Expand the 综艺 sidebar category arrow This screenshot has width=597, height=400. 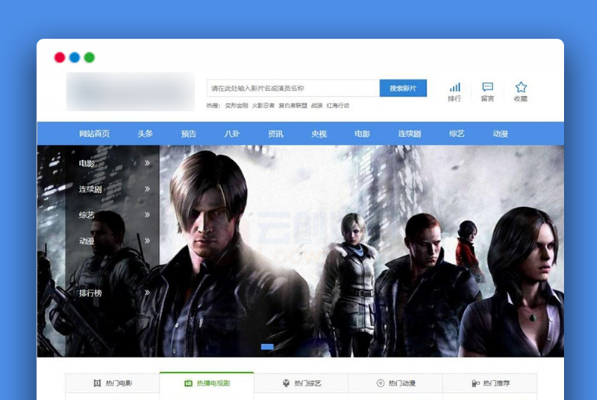(x=147, y=215)
